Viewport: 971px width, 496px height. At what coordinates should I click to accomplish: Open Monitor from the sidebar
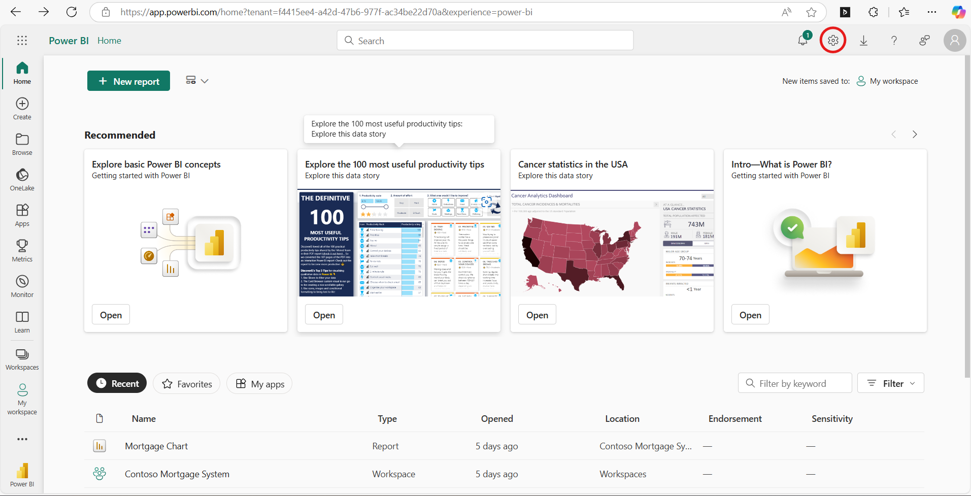22,286
